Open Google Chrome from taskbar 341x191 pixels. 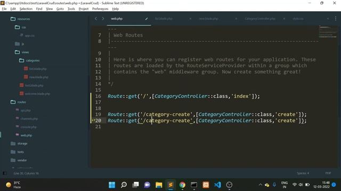coord(182,185)
